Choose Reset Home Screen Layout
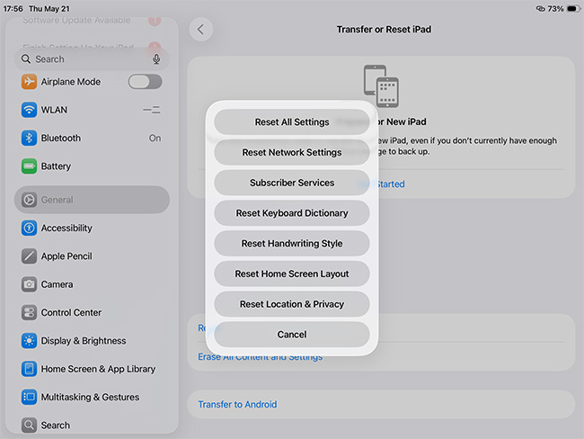The height and width of the screenshot is (439, 584). pyautogui.click(x=292, y=273)
